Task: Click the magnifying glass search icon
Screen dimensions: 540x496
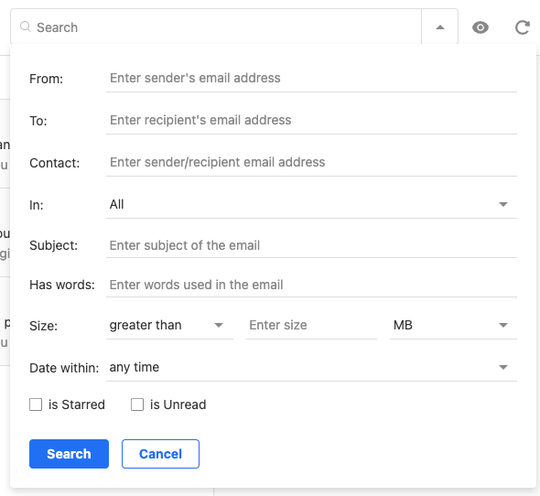Action: point(25,27)
